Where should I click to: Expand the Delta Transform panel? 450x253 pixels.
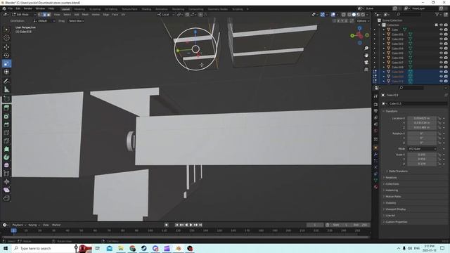click(398, 171)
